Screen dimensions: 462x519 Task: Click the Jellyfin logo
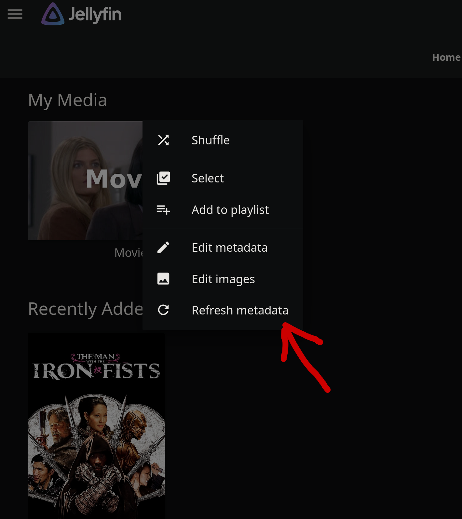pyautogui.click(x=81, y=14)
